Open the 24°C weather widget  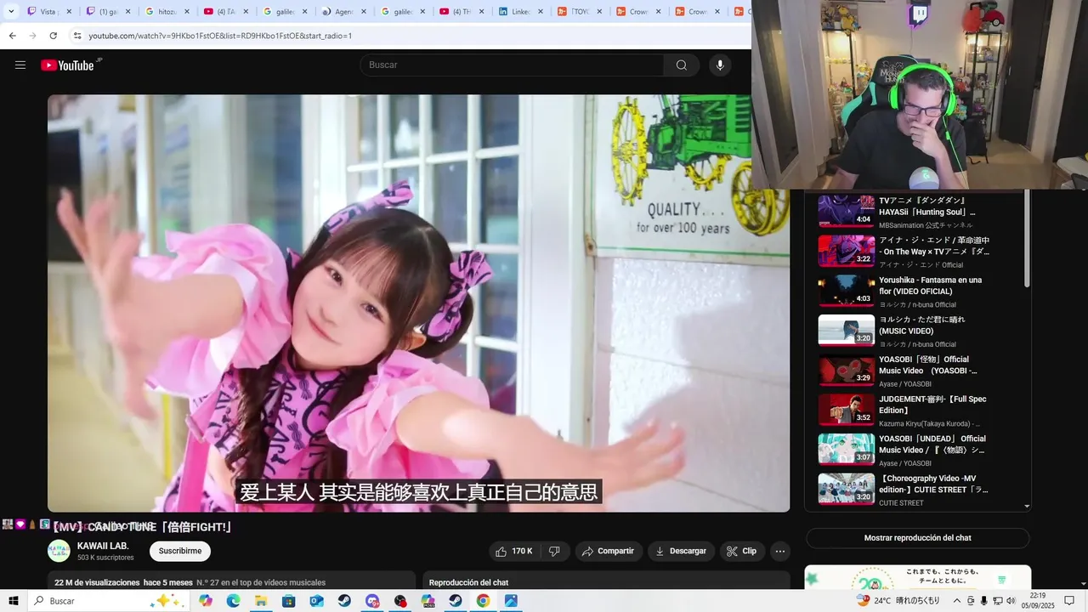click(x=899, y=601)
